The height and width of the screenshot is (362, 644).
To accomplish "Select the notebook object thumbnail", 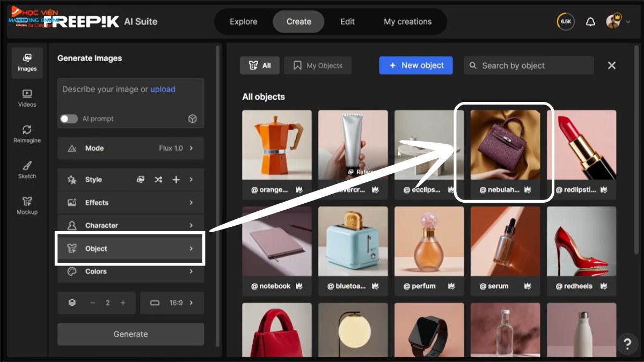I will [277, 241].
